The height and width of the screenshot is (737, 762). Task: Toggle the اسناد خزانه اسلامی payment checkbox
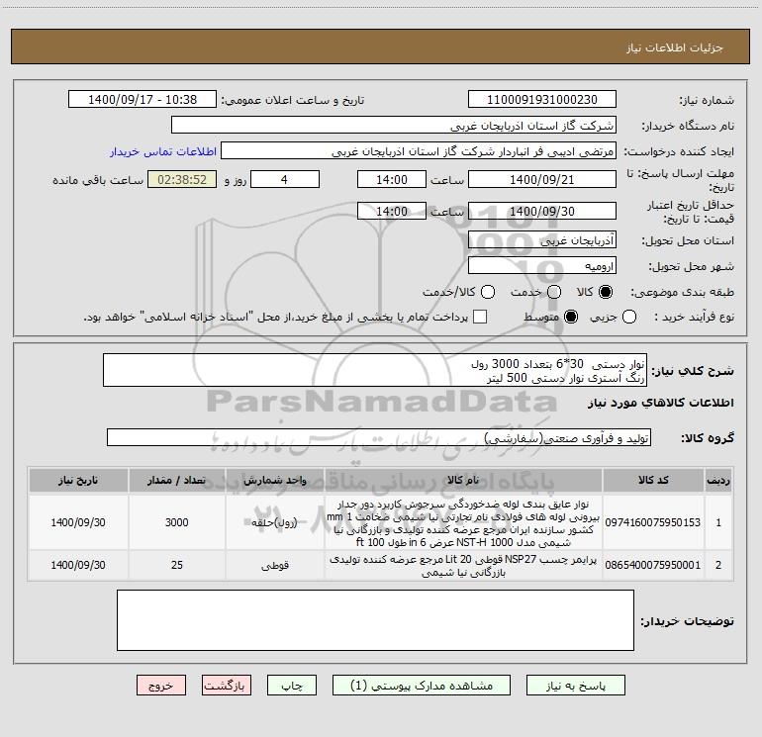point(480,317)
